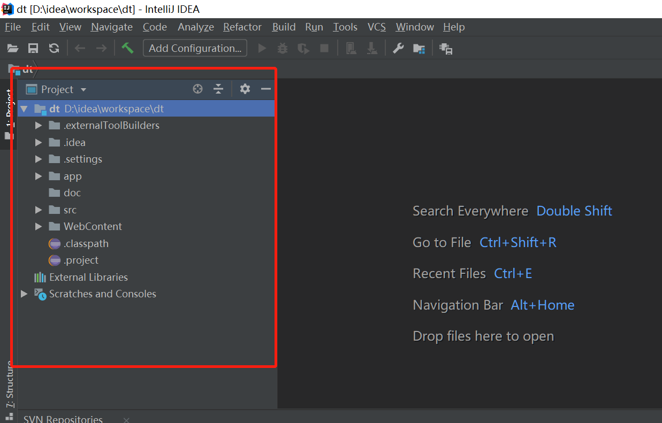Expand the WebContent folder
This screenshot has height=423, width=662.
point(38,227)
